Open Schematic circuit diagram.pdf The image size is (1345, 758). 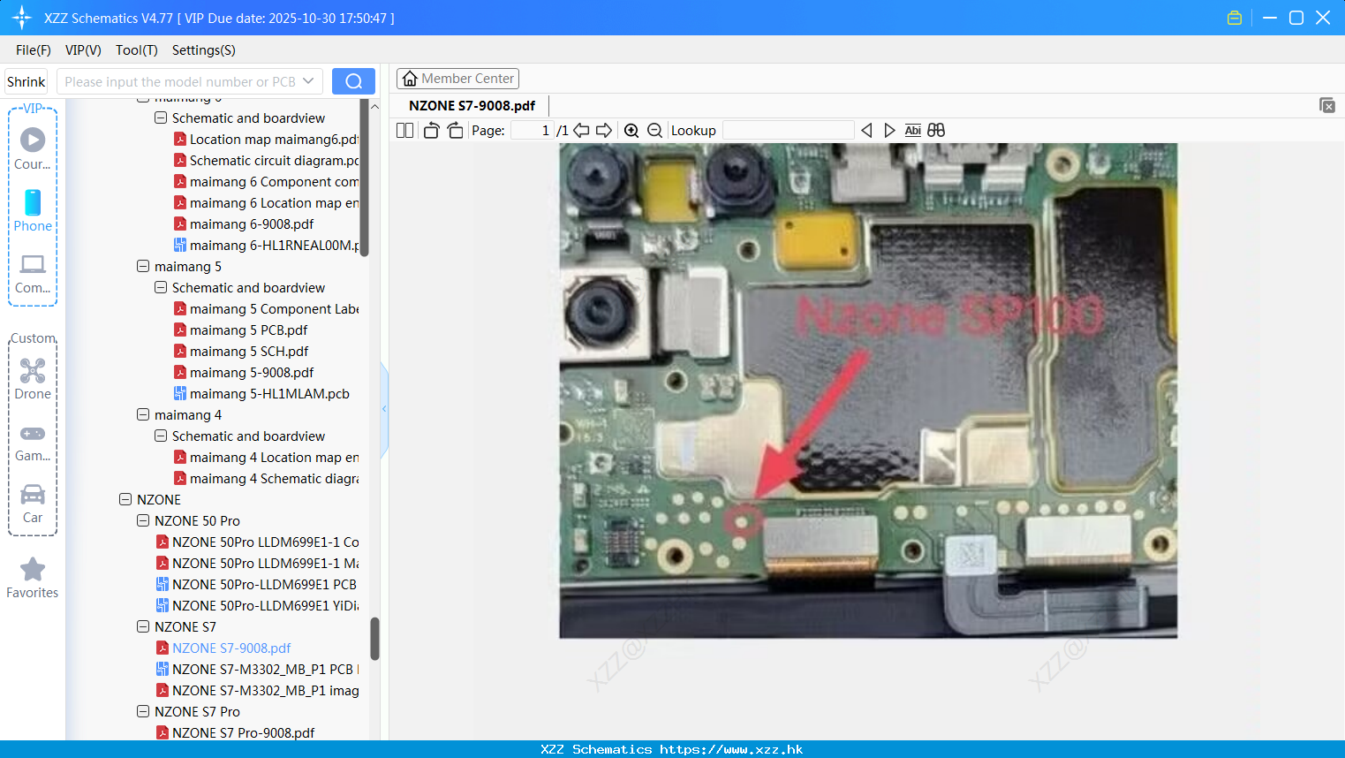click(266, 160)
